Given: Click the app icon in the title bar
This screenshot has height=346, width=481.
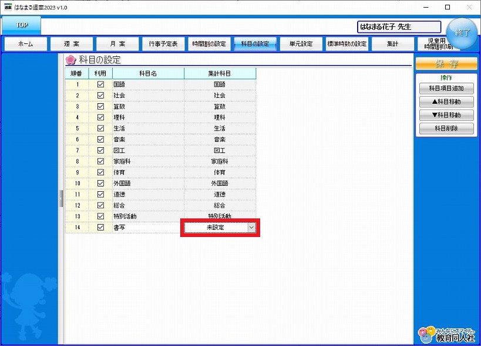Looking at the screenshot, I should pyautogui.click(x=8, y=7).
